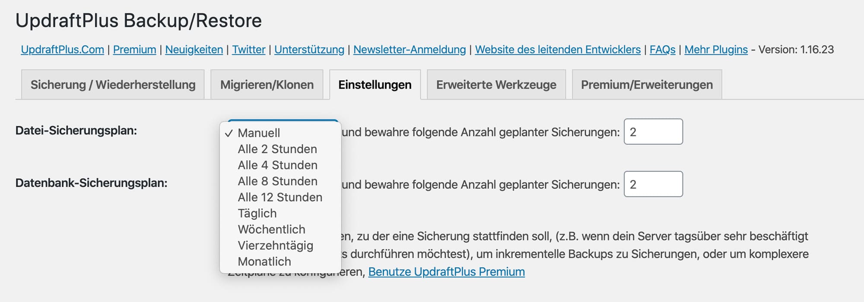The image size is (864, 302).
Task: Visit Website des leitenden Entwicklers link
Action: pyautogui.click(x=558, y=50)
